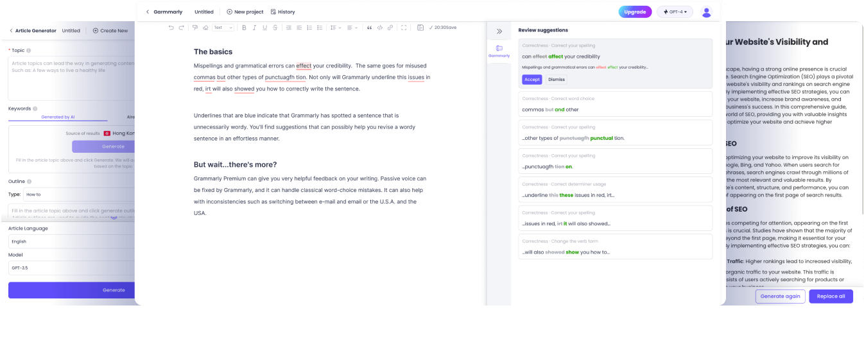Switch to the Generated by AI tab
Image resolution: width=864 pixels, height=353 pixels.
pos(58,117)
